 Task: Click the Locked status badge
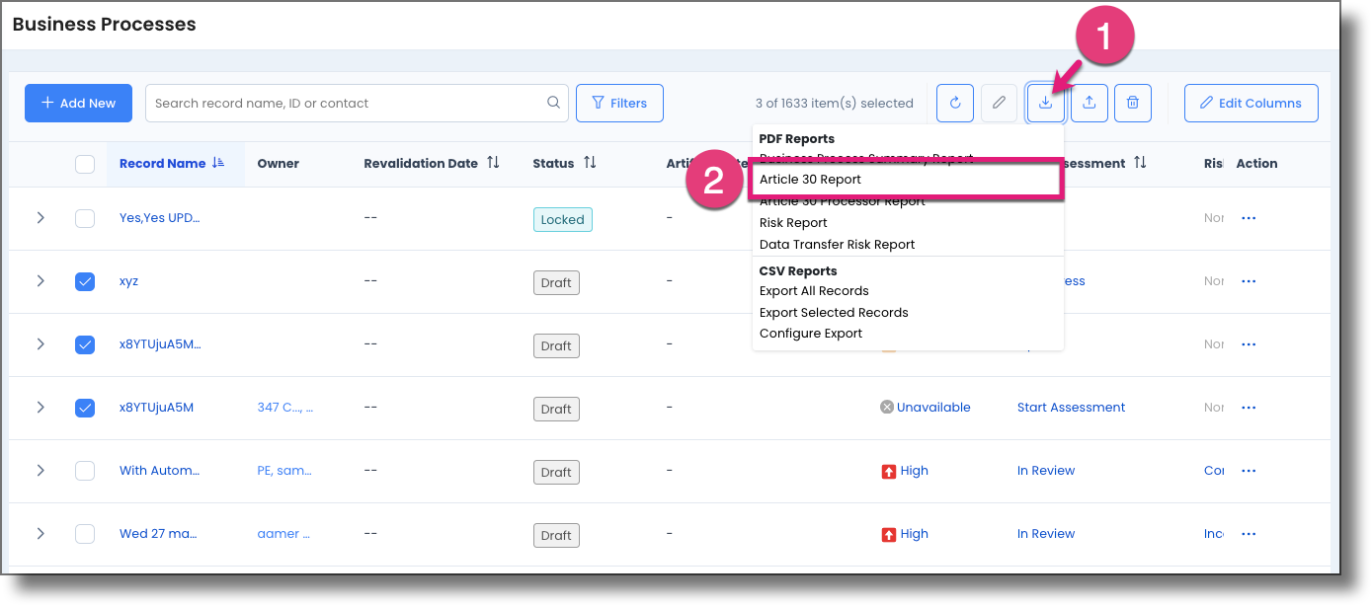pos(562,219)
